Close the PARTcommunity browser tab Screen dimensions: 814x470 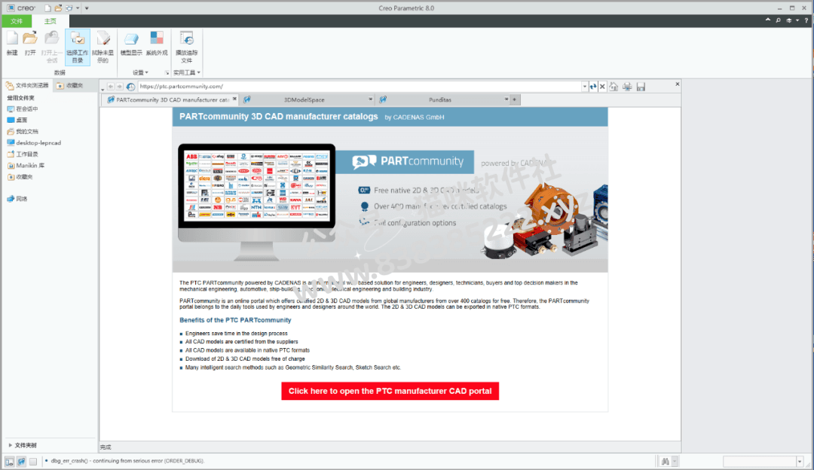click(x=234, y=99)
